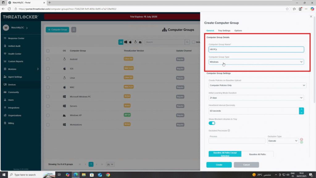Show All OS filter
This screenshot has width=316, height=178.
coord(121,42)
